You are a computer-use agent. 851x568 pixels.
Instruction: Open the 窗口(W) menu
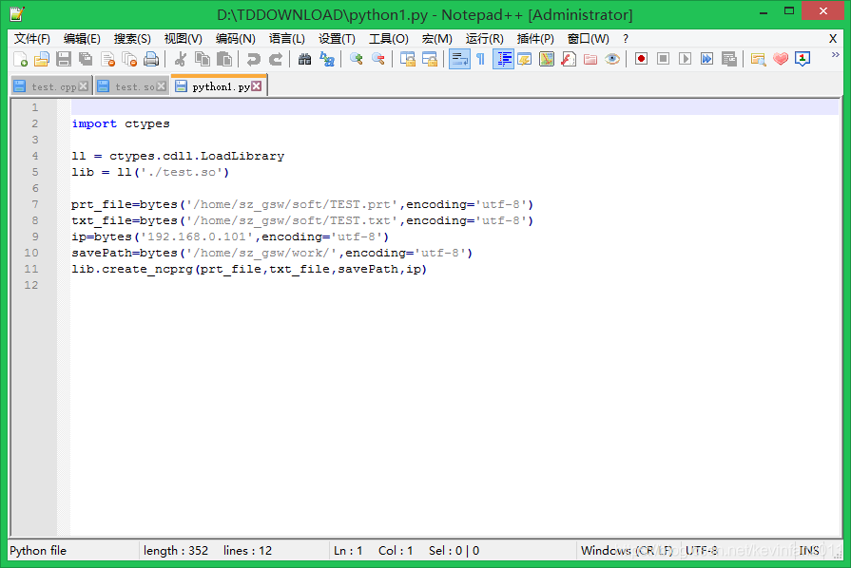(588, 39)
